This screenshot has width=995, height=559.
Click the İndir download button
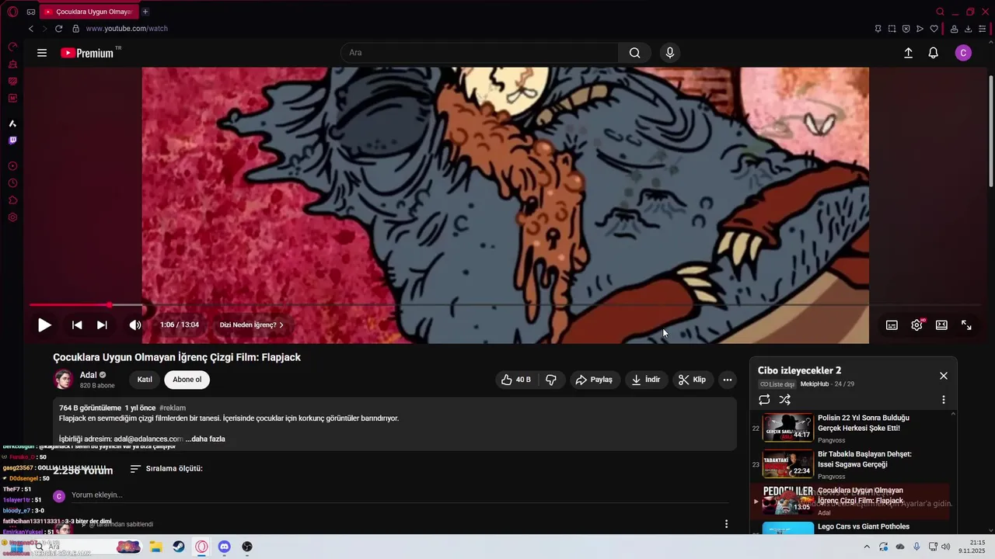tap(646, 380)
